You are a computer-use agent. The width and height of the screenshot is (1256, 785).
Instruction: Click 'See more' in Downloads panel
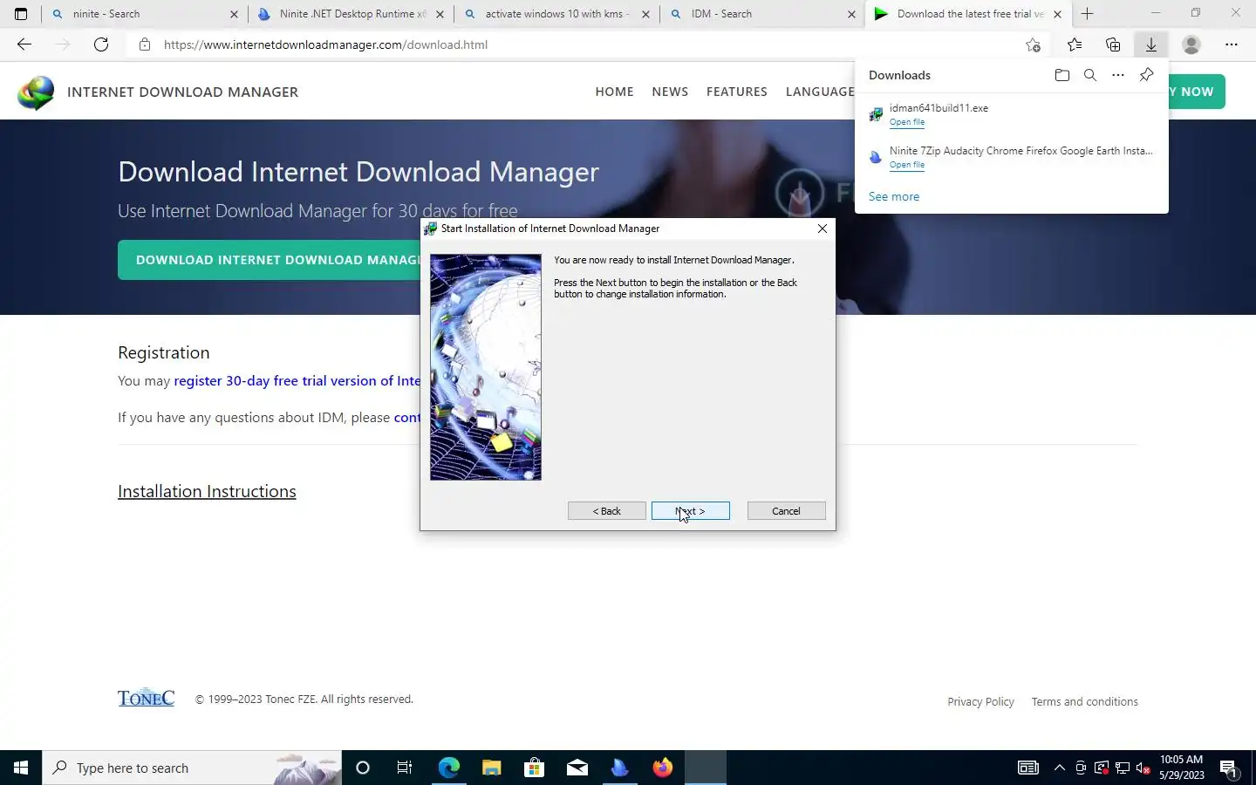(894, 196)
